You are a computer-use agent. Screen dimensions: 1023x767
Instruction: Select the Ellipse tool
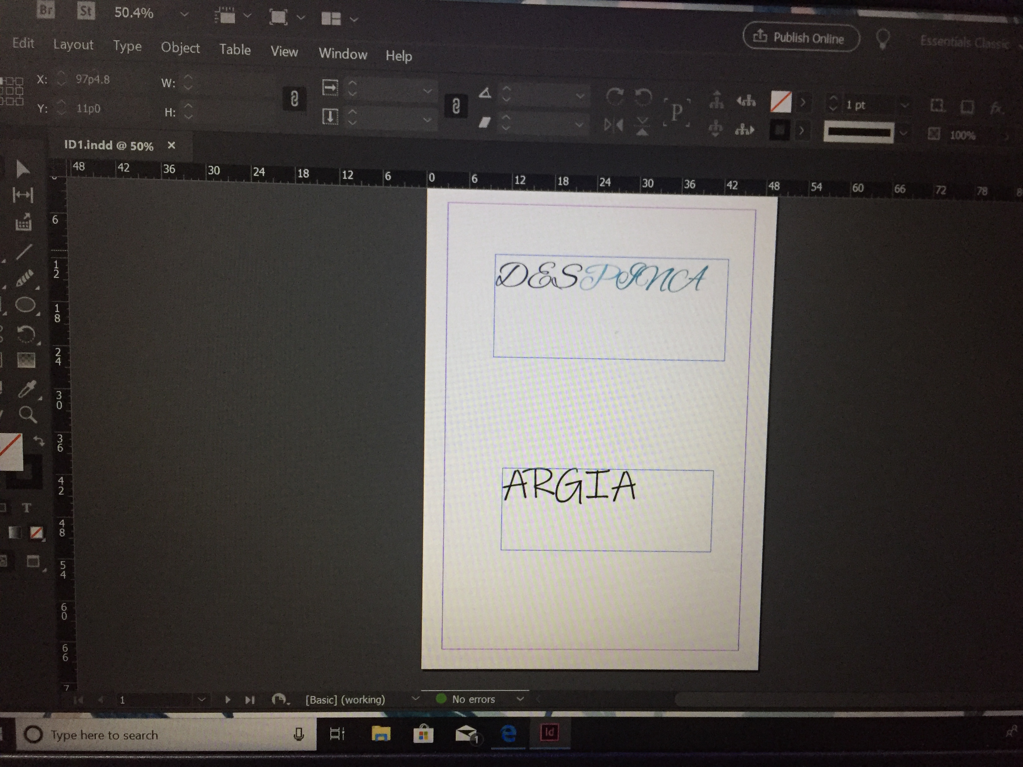tap(25, 305)
